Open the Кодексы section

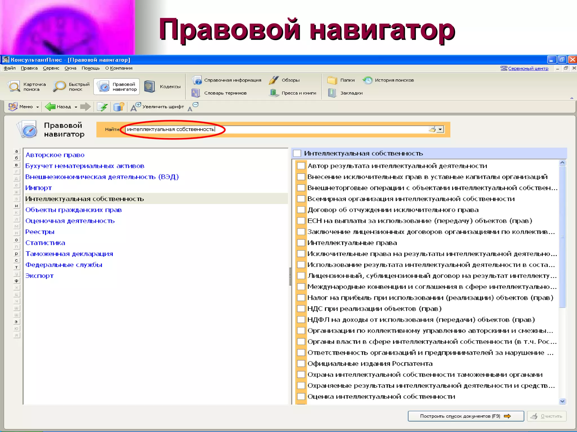[x=162, y=87]
